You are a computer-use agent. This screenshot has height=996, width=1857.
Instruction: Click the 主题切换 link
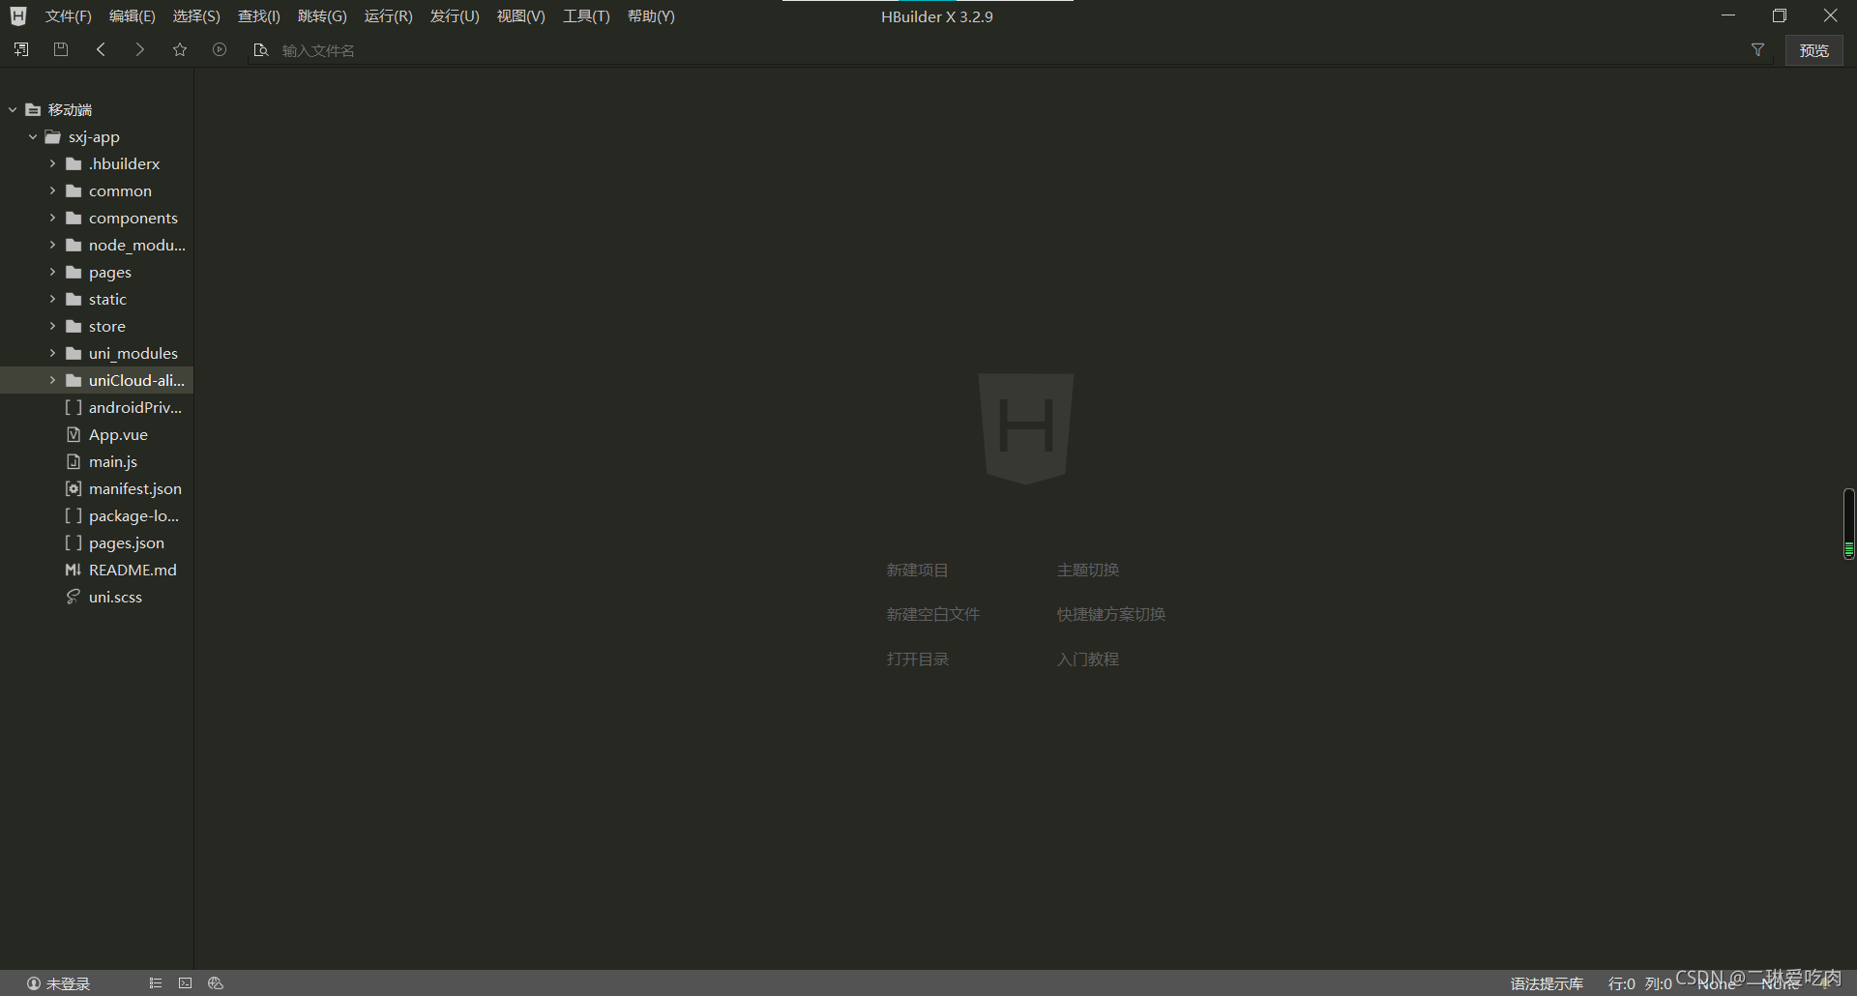click(x=1087, y=570)
